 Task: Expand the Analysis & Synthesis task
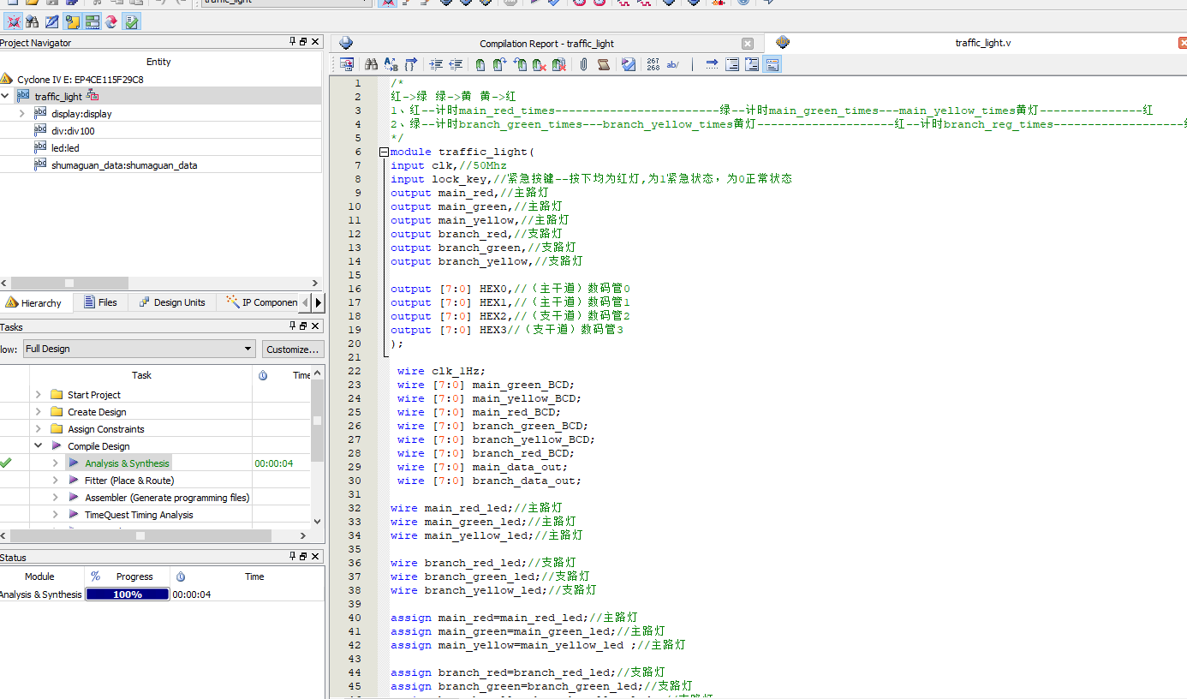click(55, 463)
